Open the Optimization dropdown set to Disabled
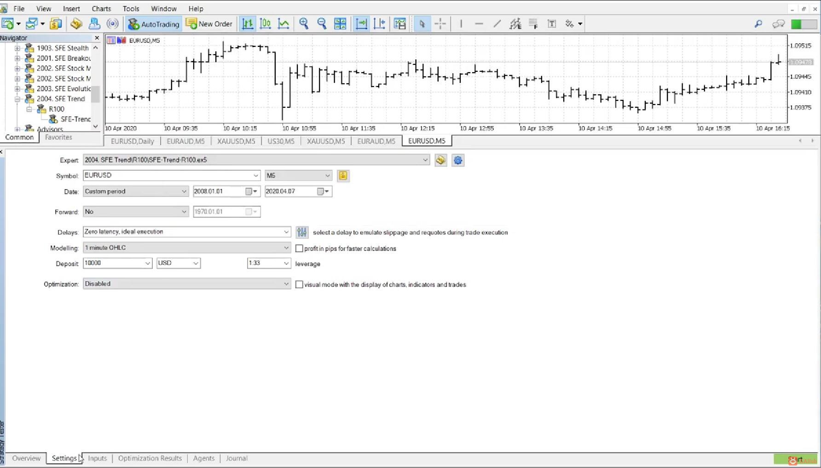 coord(187,284)
